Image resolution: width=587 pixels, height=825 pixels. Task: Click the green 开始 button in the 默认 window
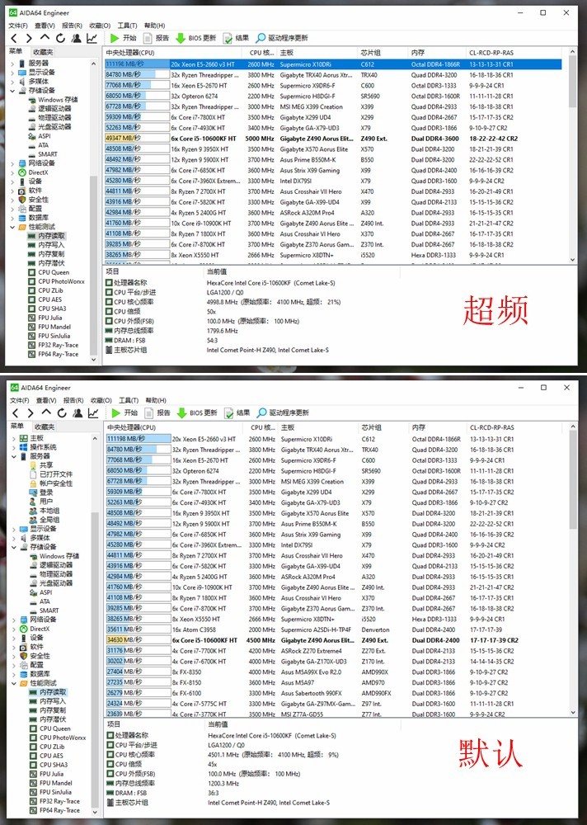point(124,413)
